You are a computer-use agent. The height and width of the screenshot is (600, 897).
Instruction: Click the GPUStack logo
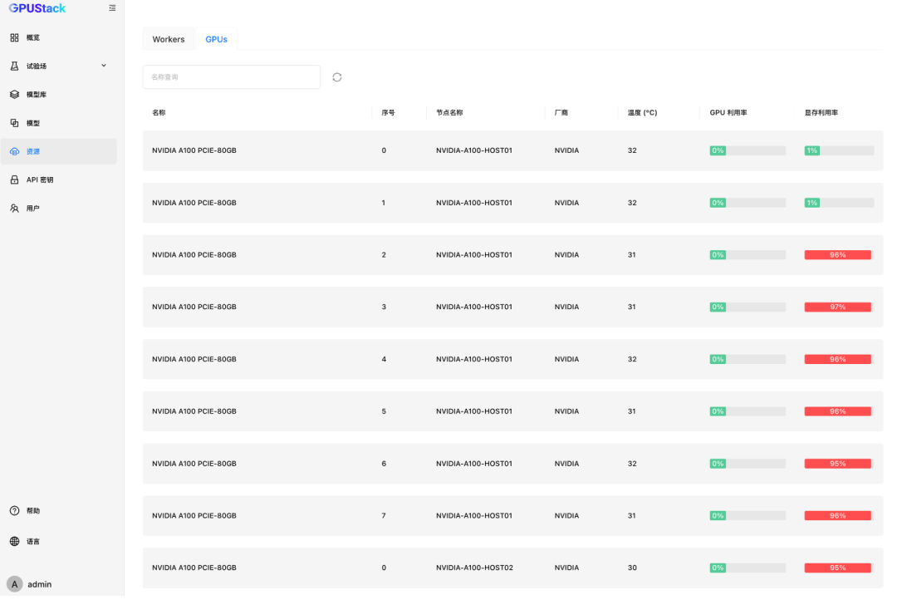click(37, 8)
